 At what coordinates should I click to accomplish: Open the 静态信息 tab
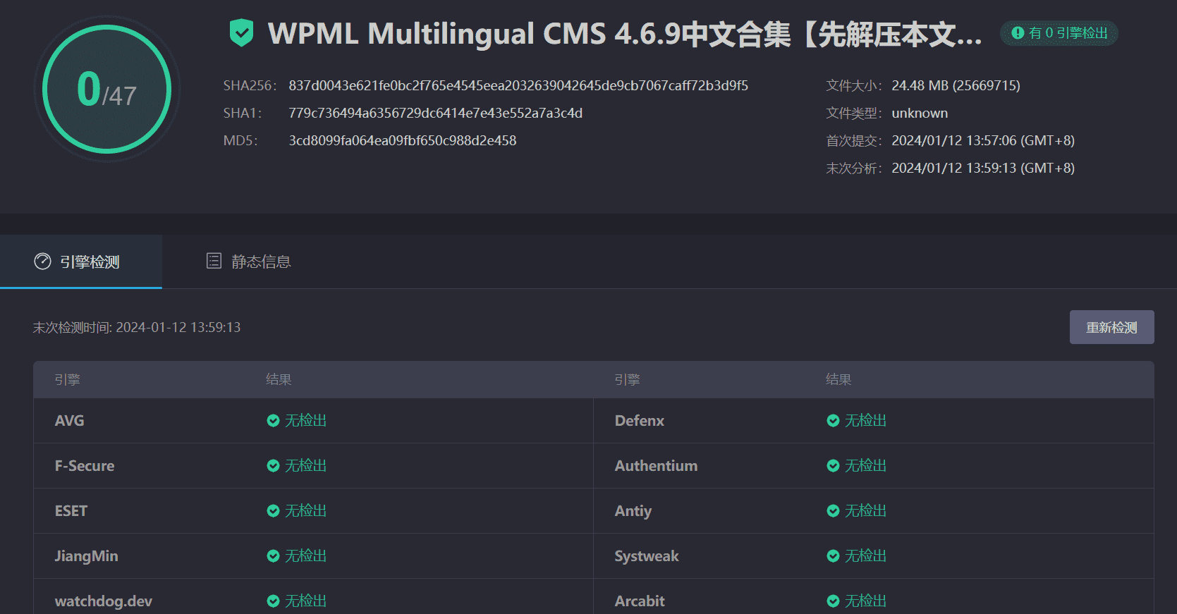click(248, 262)
